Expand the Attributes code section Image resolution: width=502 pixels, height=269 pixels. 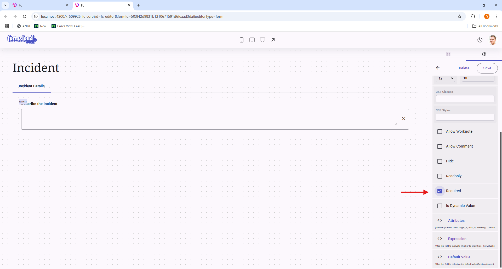pos(456,221)
